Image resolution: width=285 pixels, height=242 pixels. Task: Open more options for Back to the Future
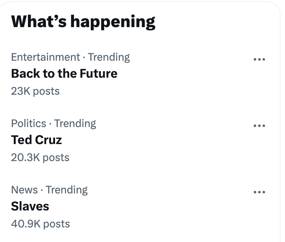[259, 59]
